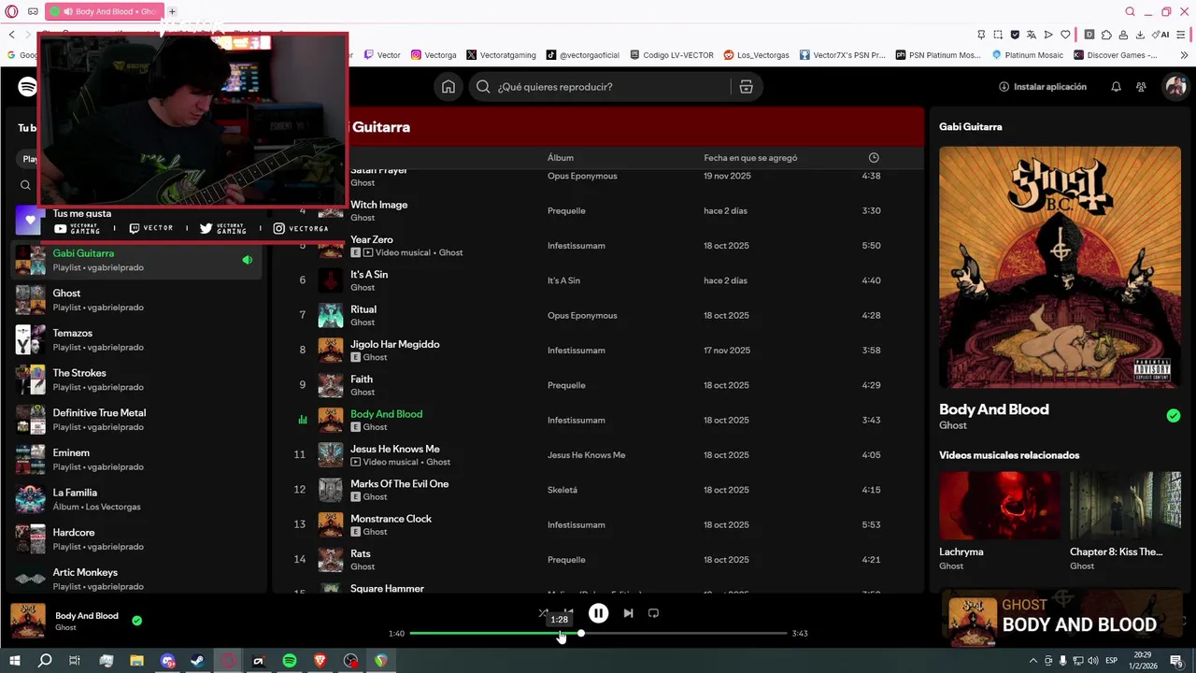1196x673 pixels.
Task: Go to Spotify Home via house icon
Action: [x=448, y=87]
